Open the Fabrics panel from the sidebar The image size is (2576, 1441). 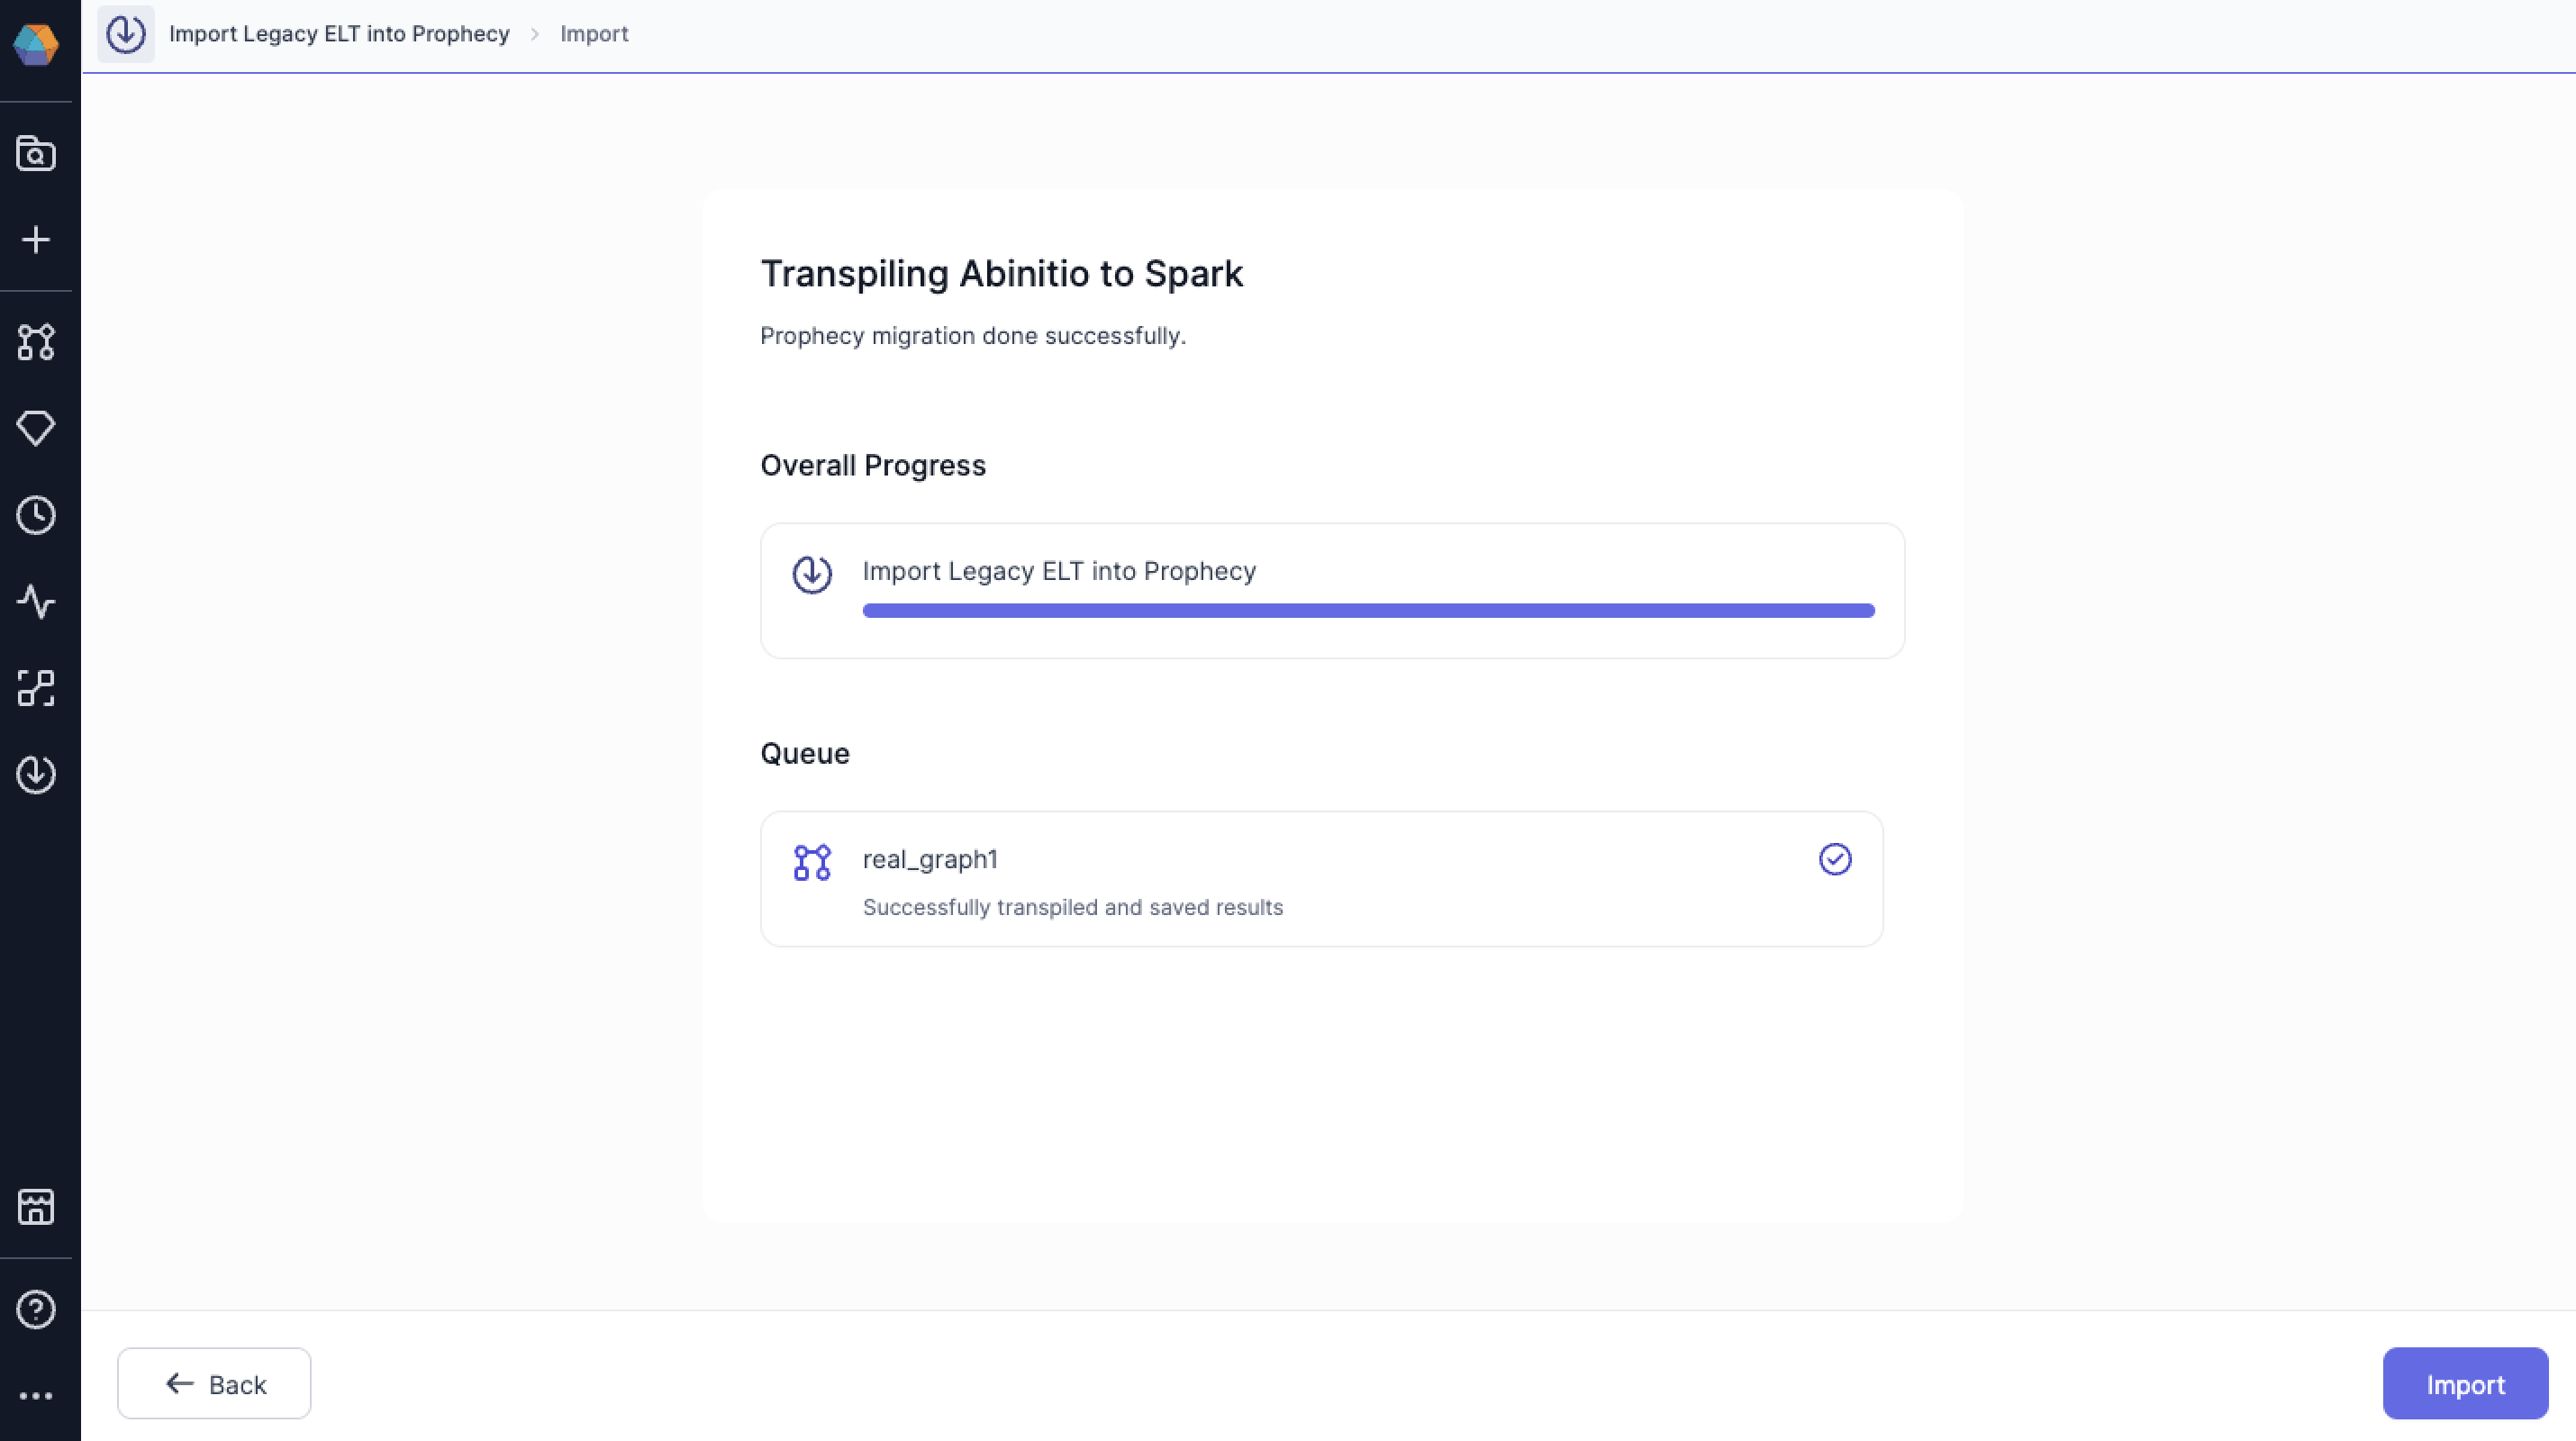[x=36, y=688]
